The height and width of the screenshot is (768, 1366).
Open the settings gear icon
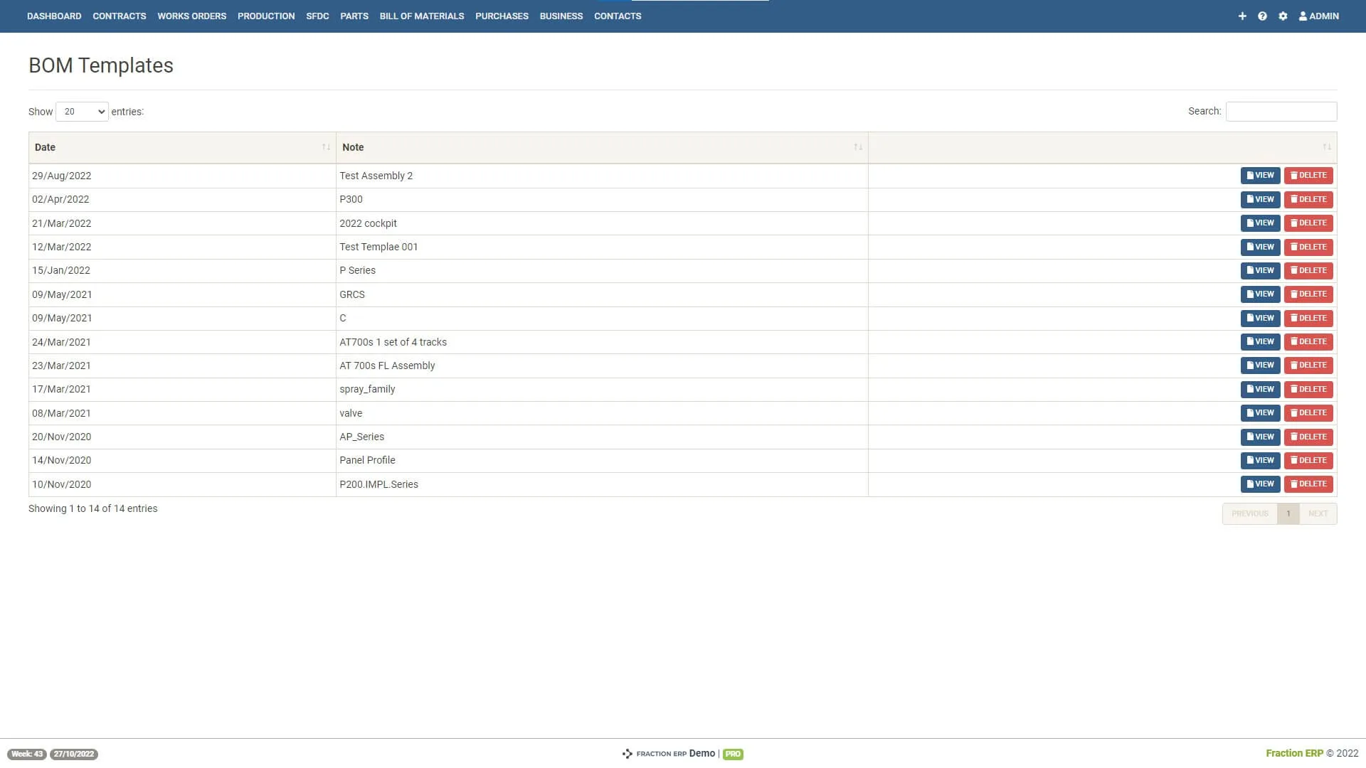[1283, 16]
